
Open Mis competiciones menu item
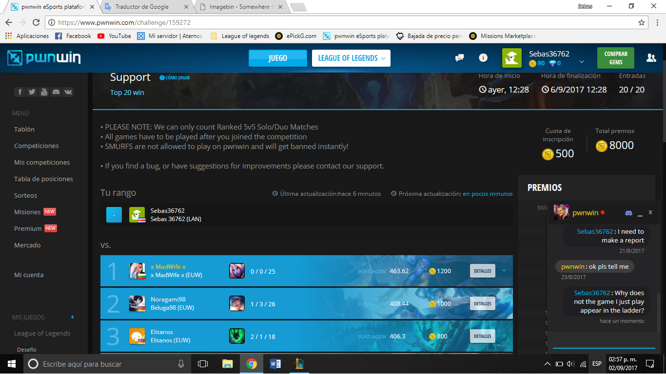[42, 162]
